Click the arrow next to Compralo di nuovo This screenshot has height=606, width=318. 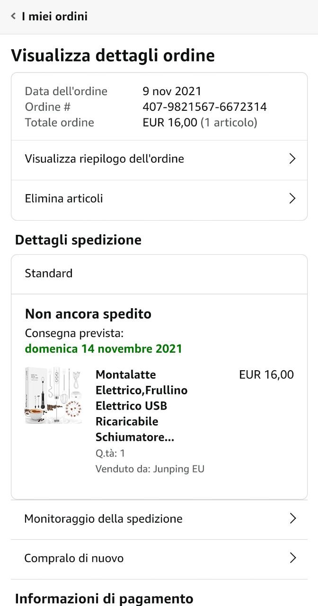click(292, 558)
